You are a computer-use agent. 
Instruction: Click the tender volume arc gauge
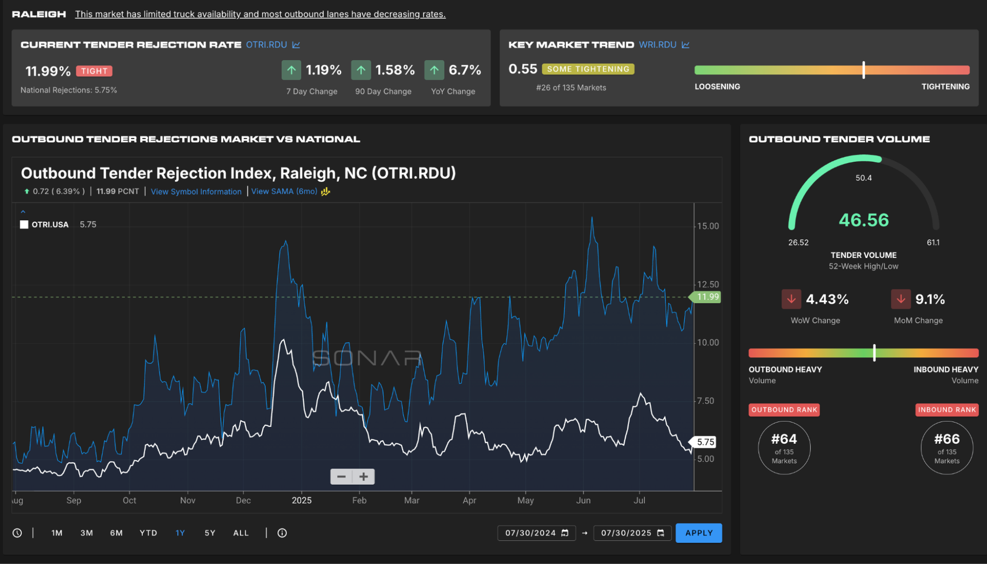pos(864,193)
